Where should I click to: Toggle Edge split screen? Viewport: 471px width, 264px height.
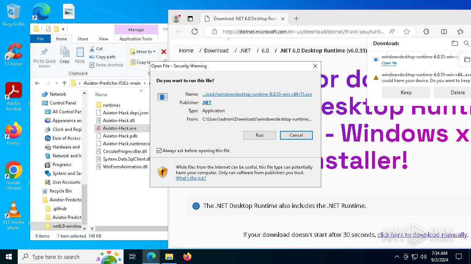tap(444, 32)
